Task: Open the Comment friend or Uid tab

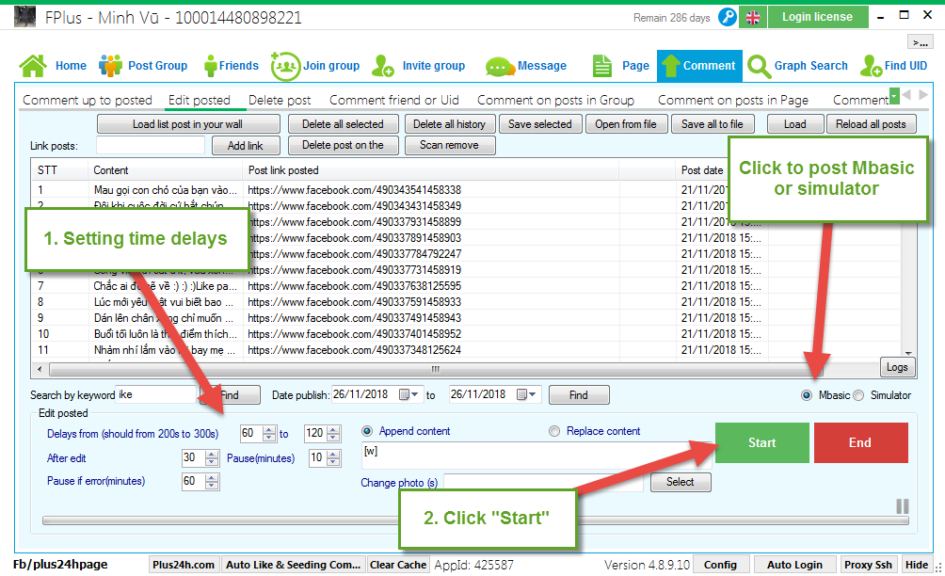Action: 394,100
